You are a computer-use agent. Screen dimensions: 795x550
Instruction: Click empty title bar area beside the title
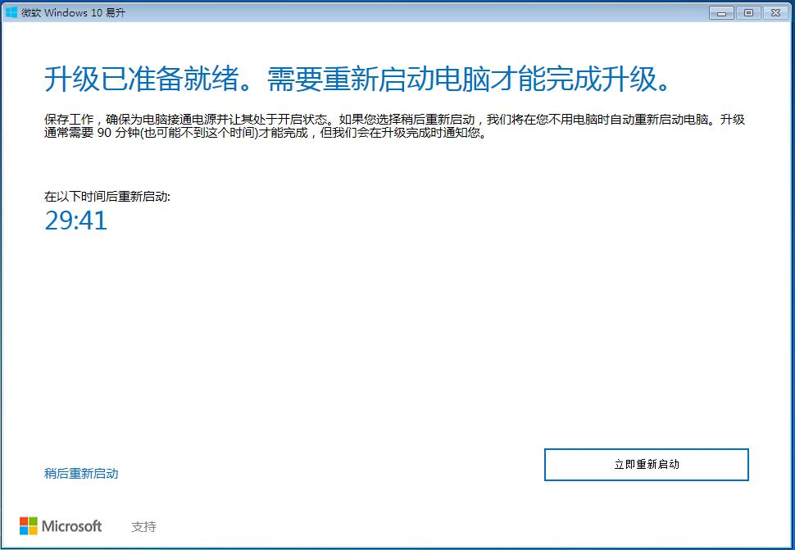(410, 12)
